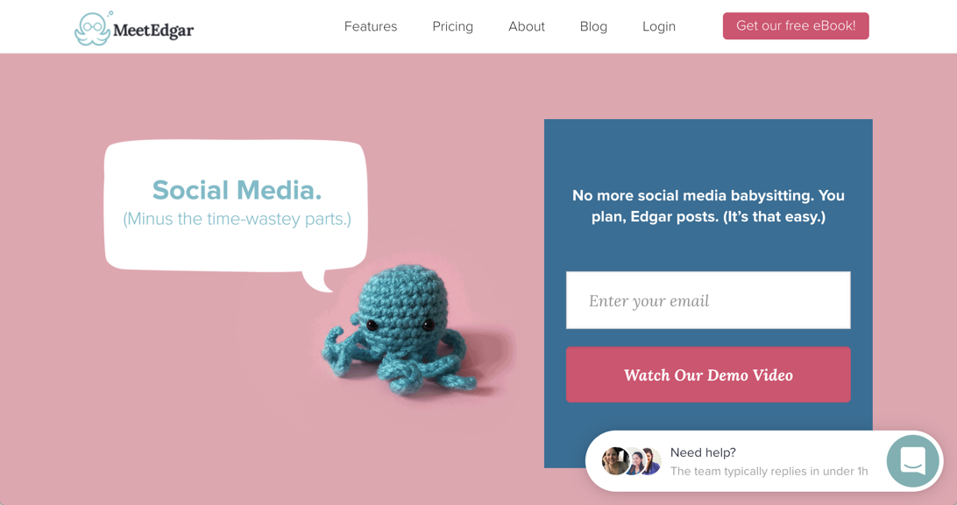957x505 pixels.
Task: Click the No more social media babysitting headline
Action: tap(708, 206)
